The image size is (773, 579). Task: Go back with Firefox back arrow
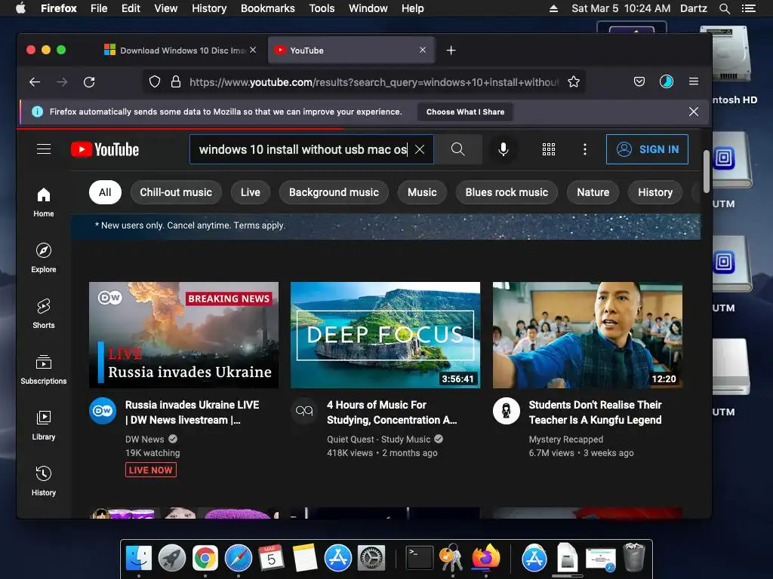[35, 81]
